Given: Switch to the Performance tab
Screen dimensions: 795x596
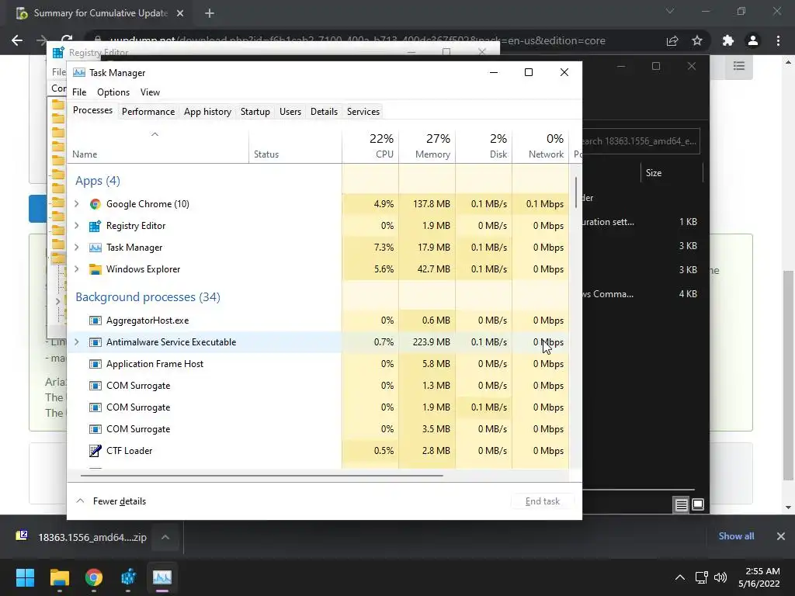Looking at the screenshot, I should click(x=148, y=112).
